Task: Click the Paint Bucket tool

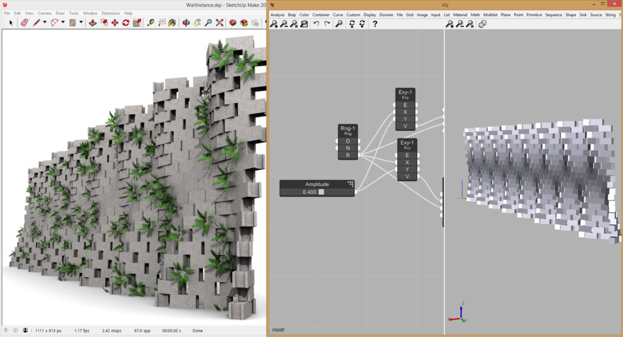Action: 172,23
